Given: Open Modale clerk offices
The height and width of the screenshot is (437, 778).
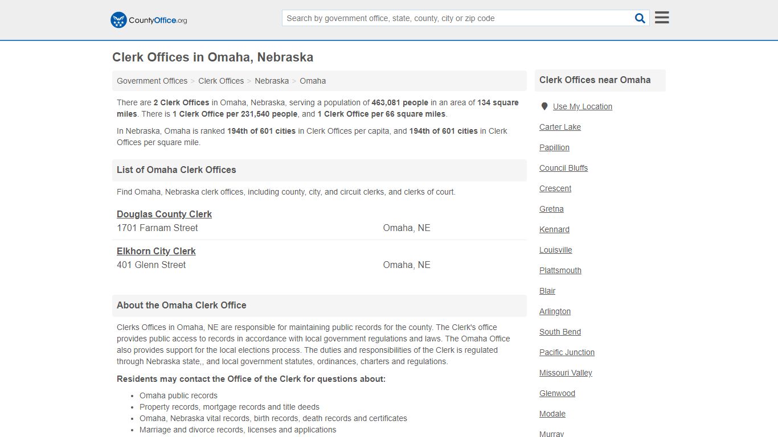Looking at the screenshot, I should (552, 414).
